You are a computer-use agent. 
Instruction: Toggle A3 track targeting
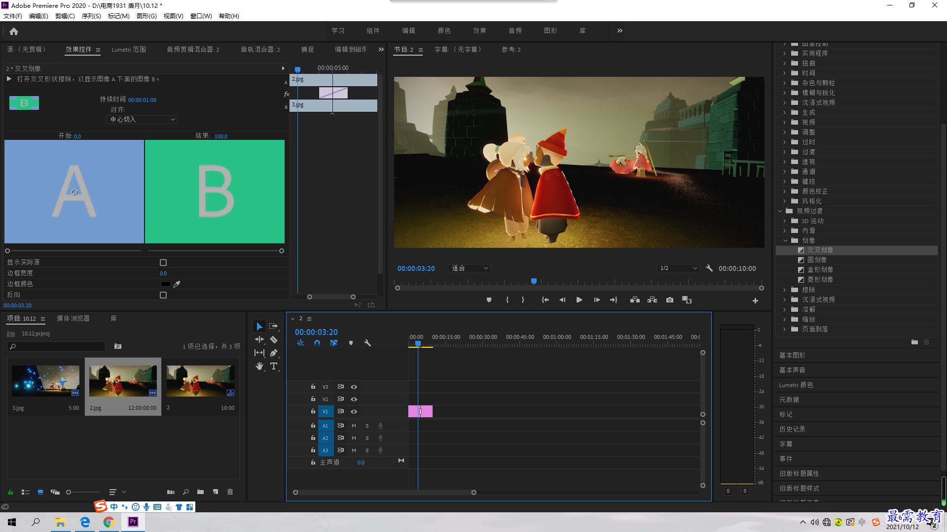click(325, 450)
